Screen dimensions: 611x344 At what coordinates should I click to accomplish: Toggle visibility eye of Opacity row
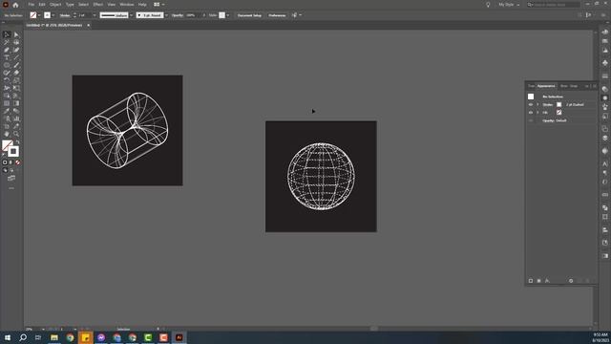[x=531, y=120]
